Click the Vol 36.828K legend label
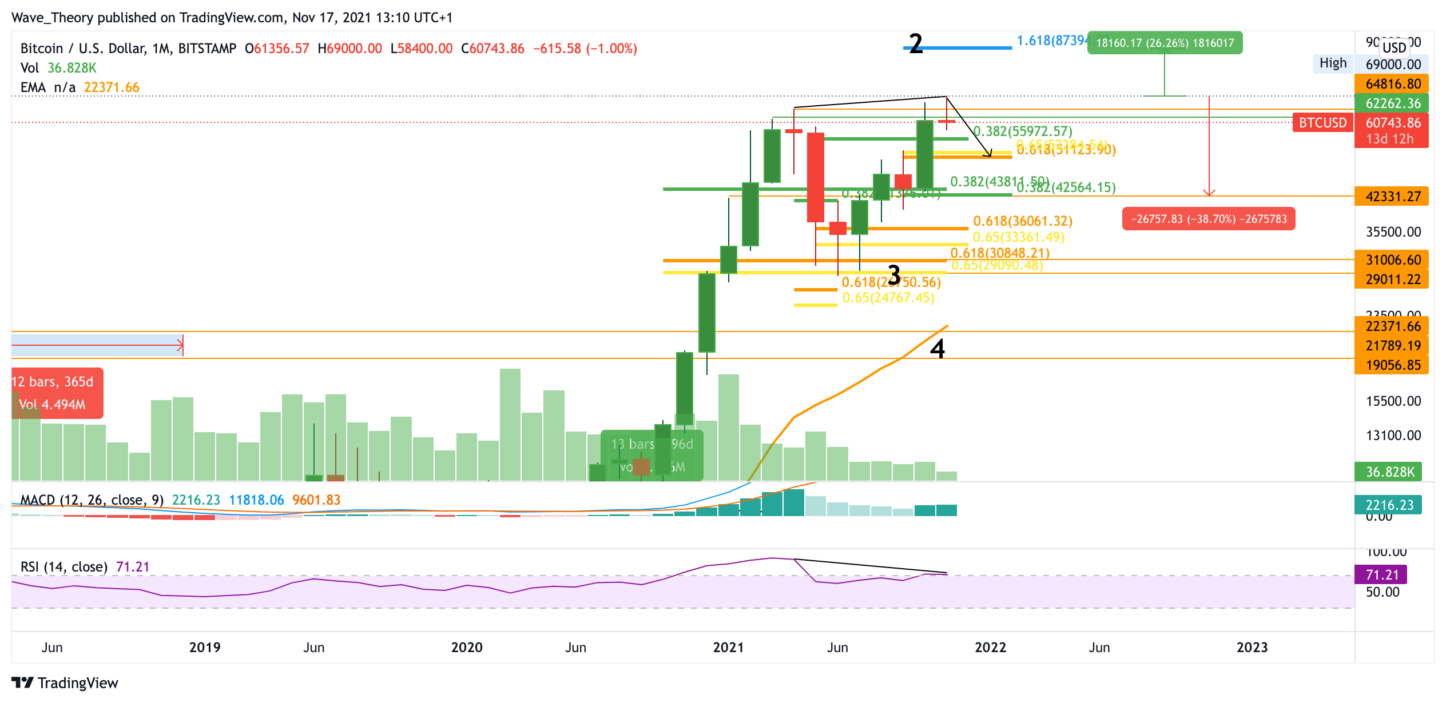This screenshot has width=1446, height=703. (x=58, y=68)
